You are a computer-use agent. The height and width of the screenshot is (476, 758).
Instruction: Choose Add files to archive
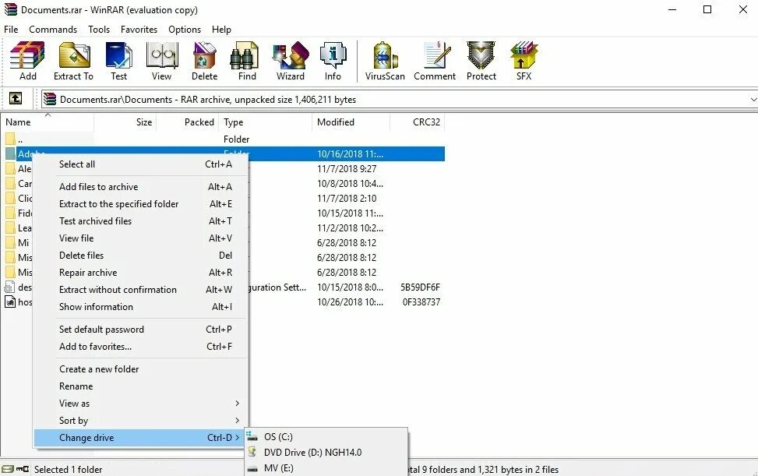141,186
